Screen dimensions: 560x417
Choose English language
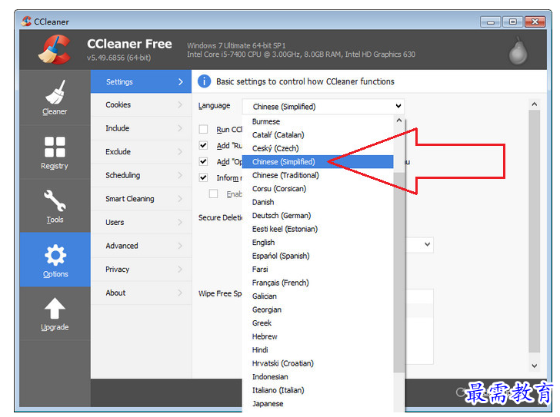pyautogui.click(x=318, y=243)
